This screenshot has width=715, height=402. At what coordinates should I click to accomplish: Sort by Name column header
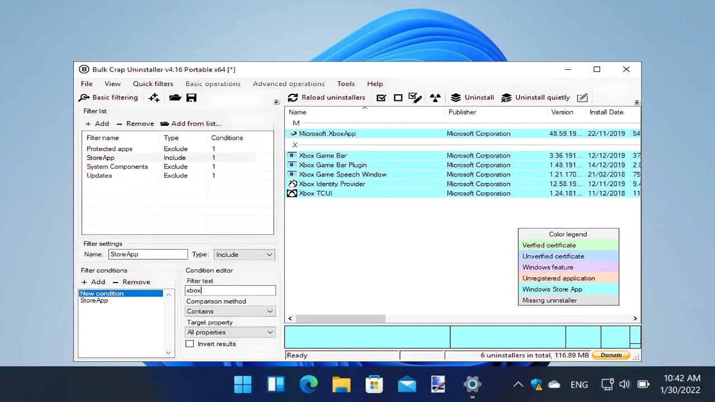(x=365, y=112)
